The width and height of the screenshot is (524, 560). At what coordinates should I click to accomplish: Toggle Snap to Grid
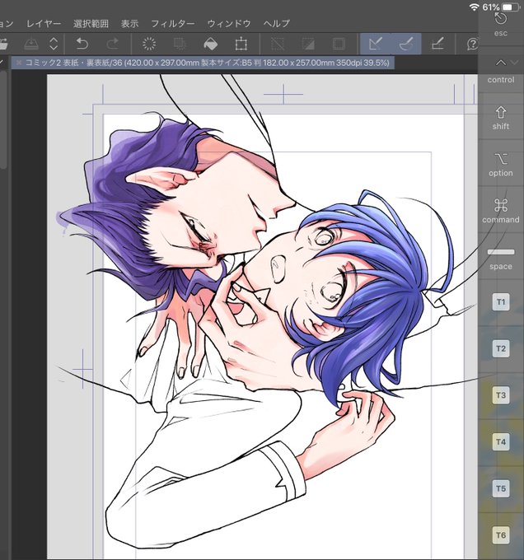tap(437, 44)
